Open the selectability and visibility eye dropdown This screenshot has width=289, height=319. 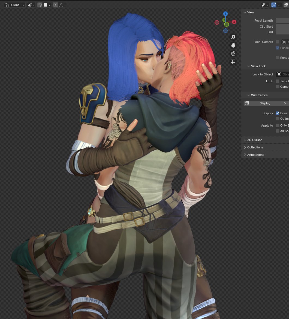tap(265, 5)
